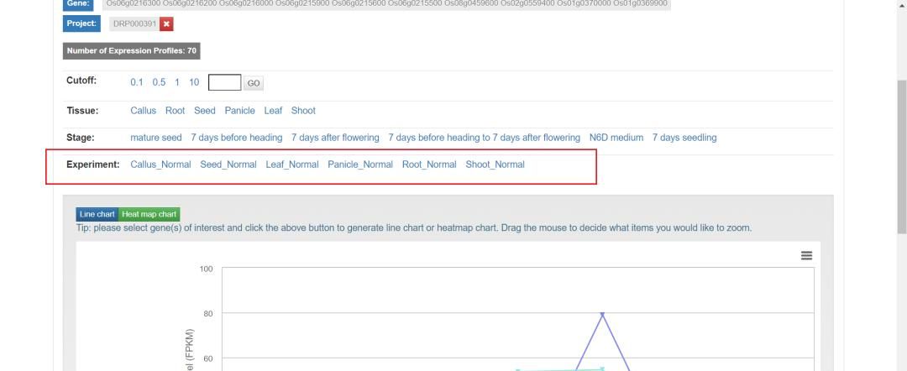This screenshot has height=371, width=907.
Task: Select the Shoot tissue filter
Action: [x=303, y=111]
